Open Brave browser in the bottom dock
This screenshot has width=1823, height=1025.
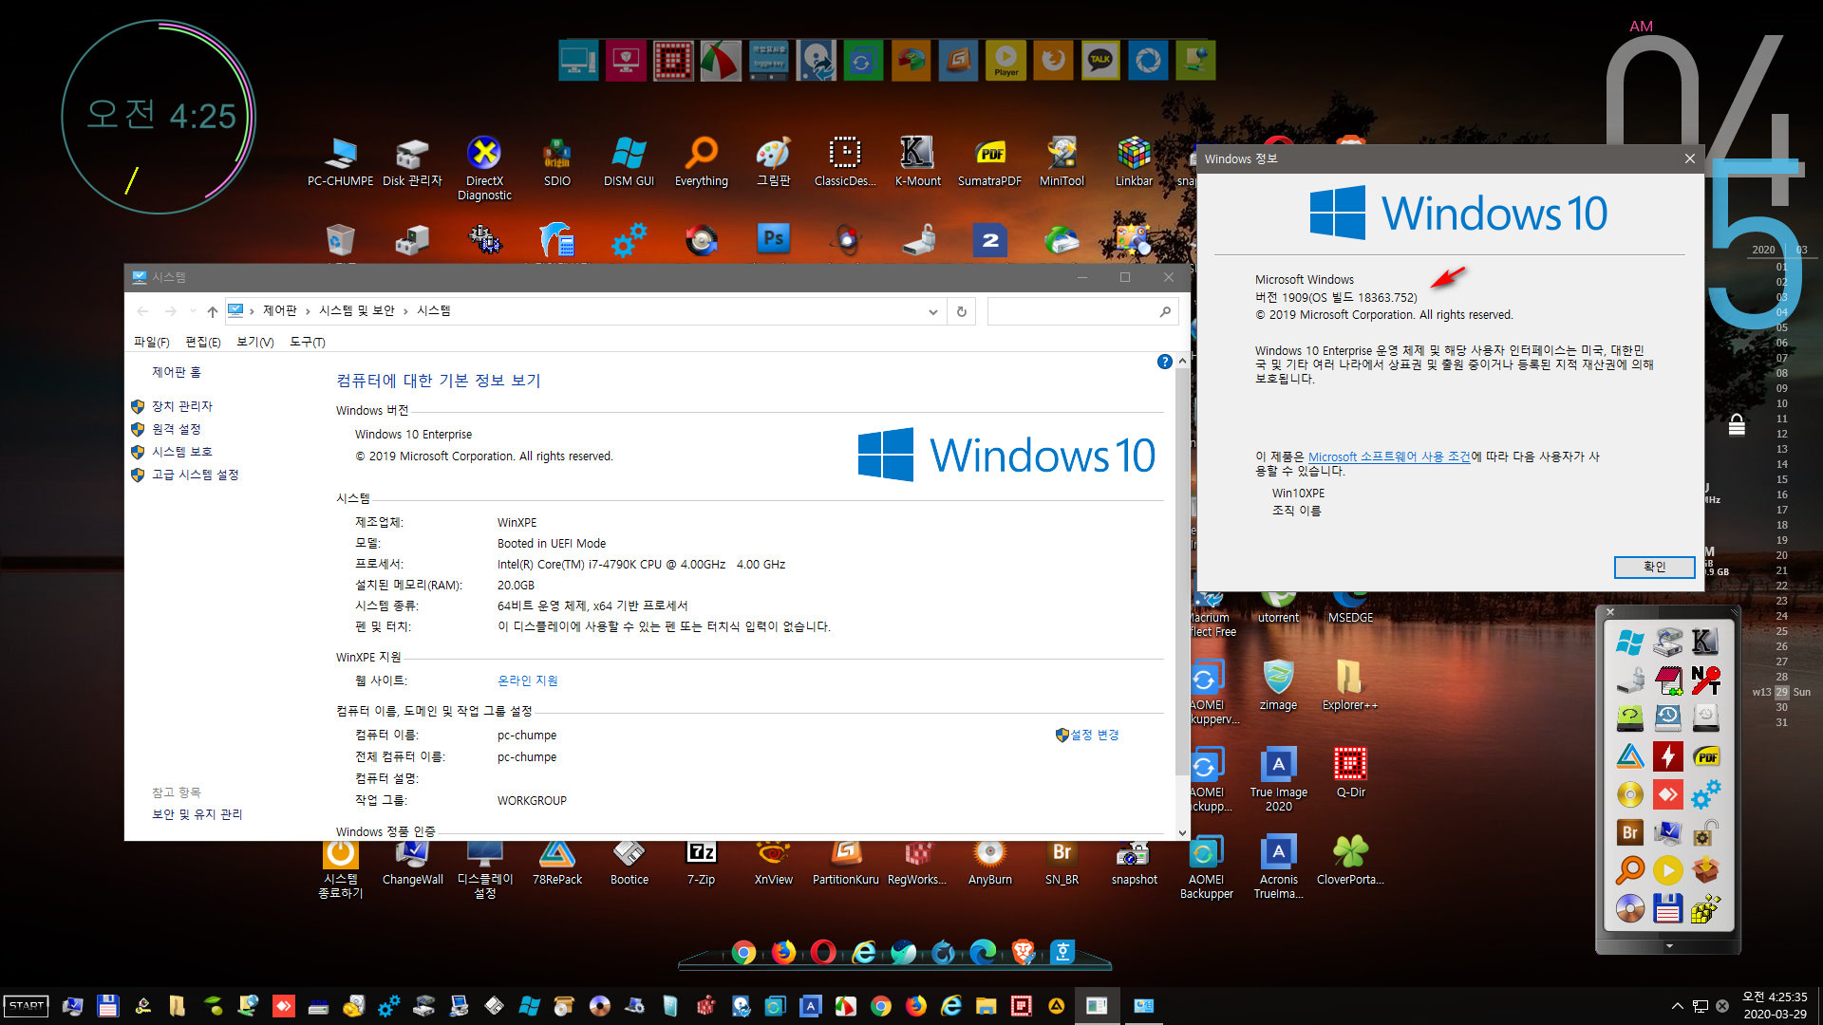pyautogui.click(x=1023, y=952)
